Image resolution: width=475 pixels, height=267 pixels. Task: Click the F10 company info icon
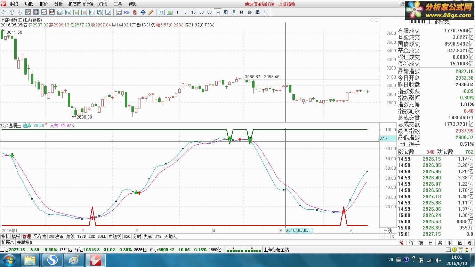point(68,12)
